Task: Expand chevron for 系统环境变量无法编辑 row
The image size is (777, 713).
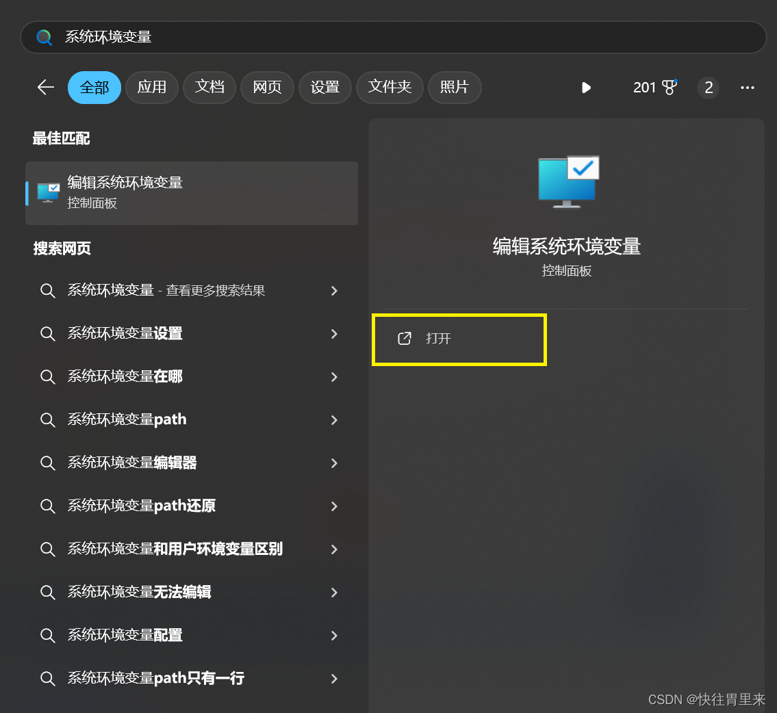Action: tap(335, 592)
